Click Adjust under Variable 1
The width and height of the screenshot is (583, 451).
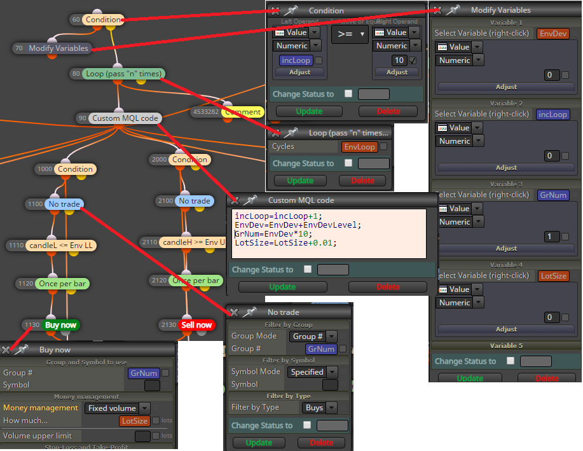pyautogui.click(x=506, y=87)
